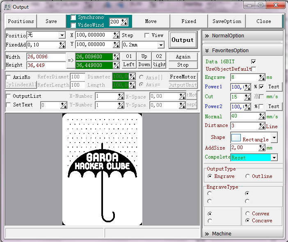This screenshot has width=288, height=242.
Task: Click the FreeMotor button
Action: click(183, 77)
